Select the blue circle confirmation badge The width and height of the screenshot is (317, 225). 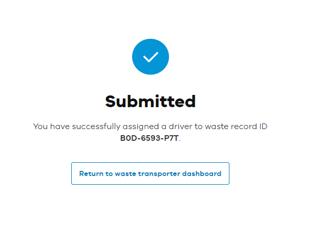(150, 57)
